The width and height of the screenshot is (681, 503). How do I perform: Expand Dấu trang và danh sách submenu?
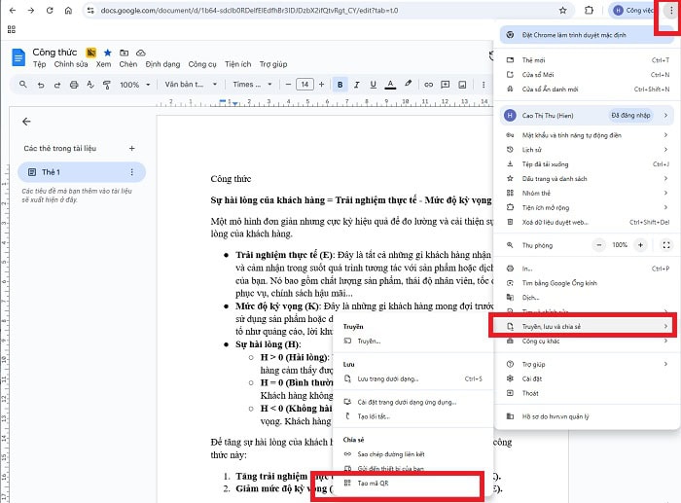pos(588,178)
